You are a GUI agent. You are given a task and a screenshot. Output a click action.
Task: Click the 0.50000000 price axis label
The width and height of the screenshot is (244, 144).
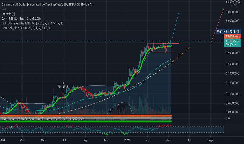232,64
